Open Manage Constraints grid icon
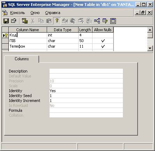Image resolution: width=155 pixels, height=151 pixels. click(113, 21)
